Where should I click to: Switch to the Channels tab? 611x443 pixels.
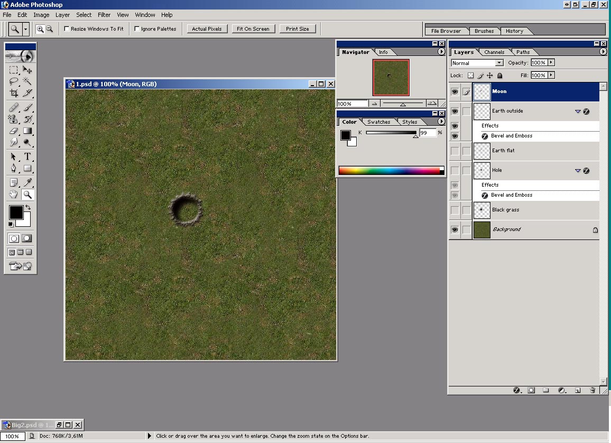pyautogui.click(x=494, y=52)
